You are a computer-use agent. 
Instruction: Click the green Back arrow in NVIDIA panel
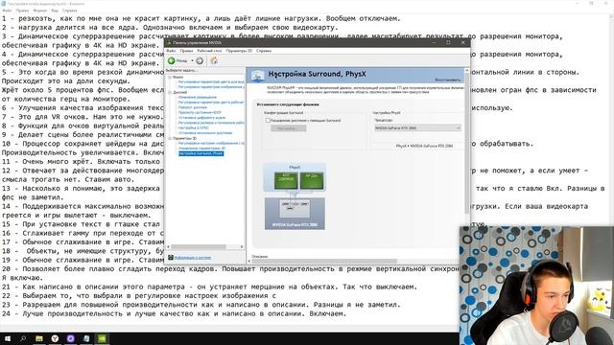click(x=171, y=60)
